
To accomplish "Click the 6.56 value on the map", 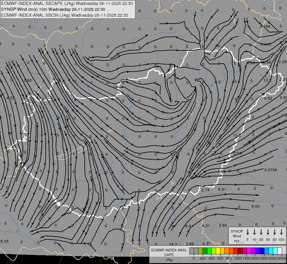I will click(x=267, y=62).
